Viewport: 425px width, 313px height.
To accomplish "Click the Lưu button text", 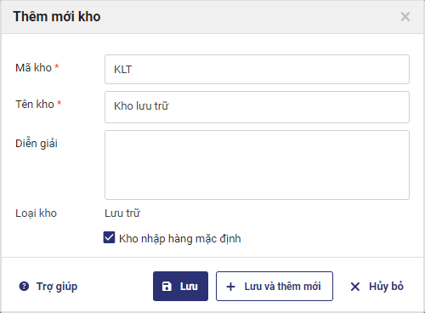I will click(x=189, y=287).
